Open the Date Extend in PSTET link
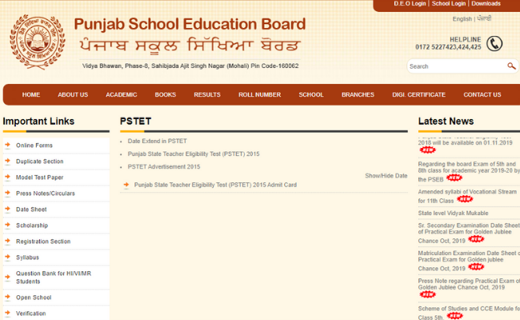Viewport: 520px width, 320px height. pyautogui.click(x=157, y=141)
